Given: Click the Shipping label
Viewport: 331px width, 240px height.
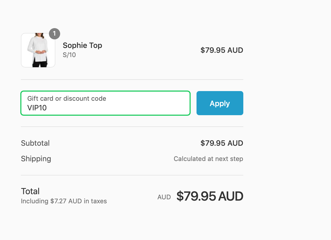Looking at the screenshot, I should pyautogui.click(x=36, y=159).
